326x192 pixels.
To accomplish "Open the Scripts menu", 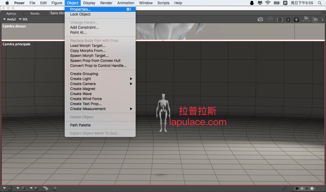I will tap(164, 3).
